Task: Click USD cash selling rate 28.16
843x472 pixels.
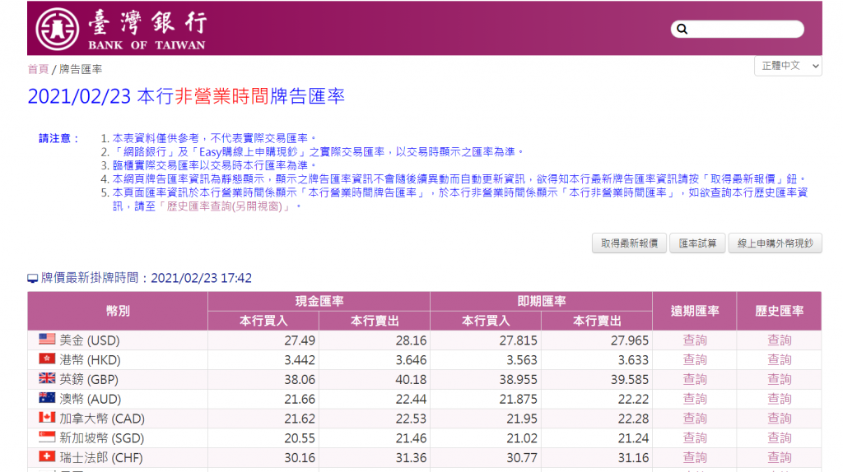Action: [411, 340]
